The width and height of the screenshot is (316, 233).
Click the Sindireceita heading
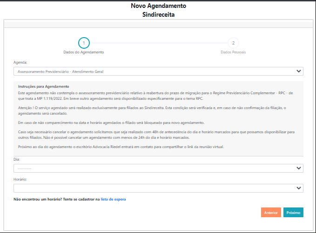[158, 14]
